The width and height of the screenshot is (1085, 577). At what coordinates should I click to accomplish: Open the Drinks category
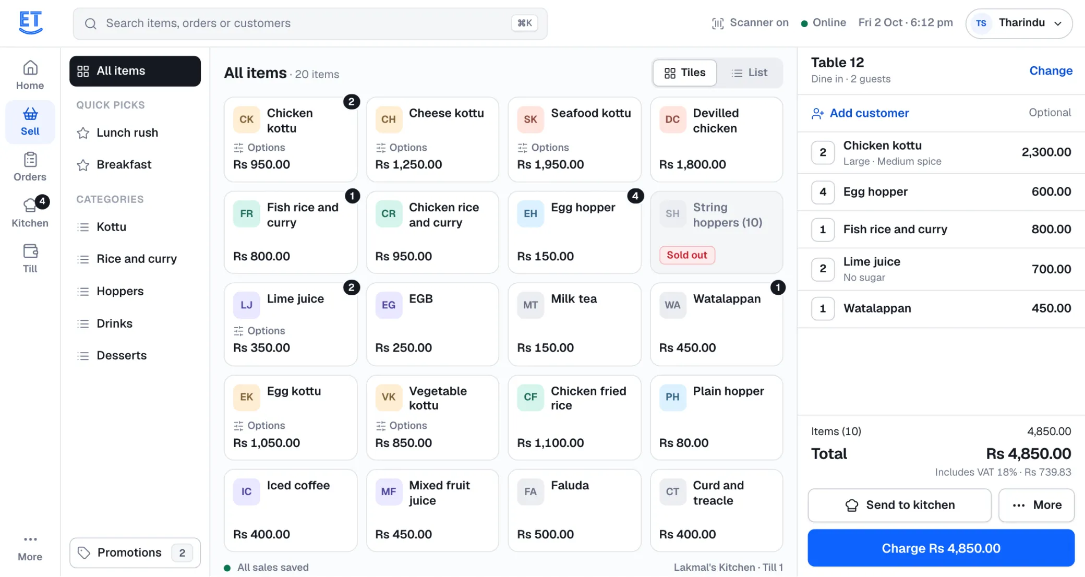135,323
